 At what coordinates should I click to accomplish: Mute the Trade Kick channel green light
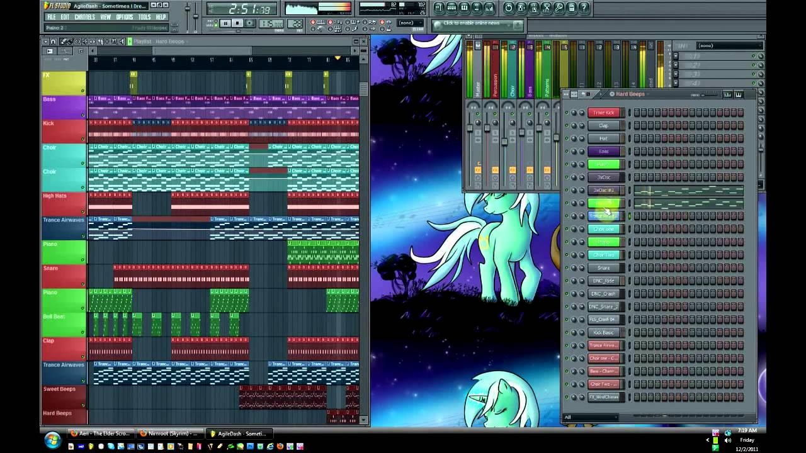(567, 113)
